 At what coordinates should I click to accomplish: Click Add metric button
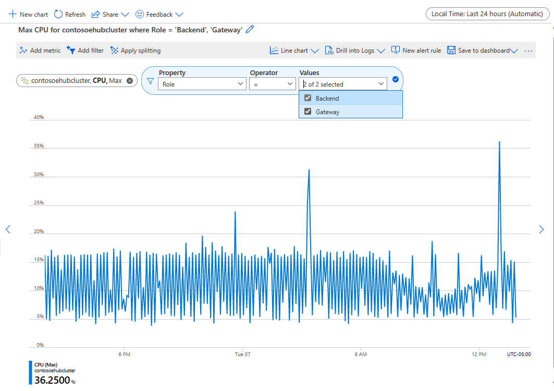pyautogui.click(x=40, y=51)
